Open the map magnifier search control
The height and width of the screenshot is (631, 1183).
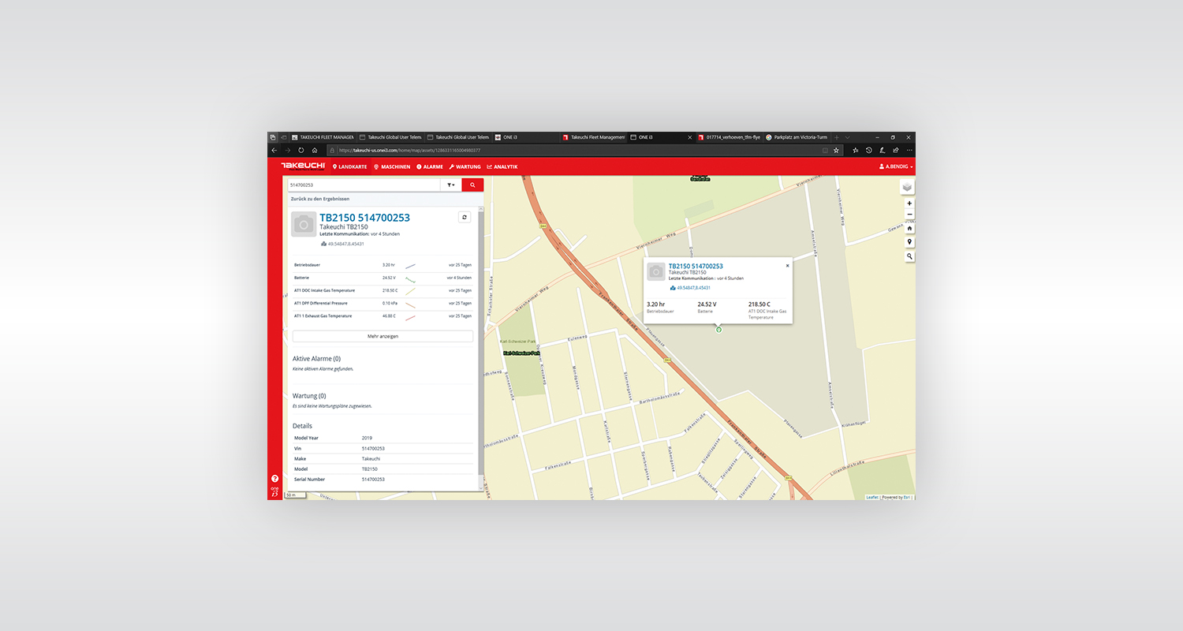909,256
